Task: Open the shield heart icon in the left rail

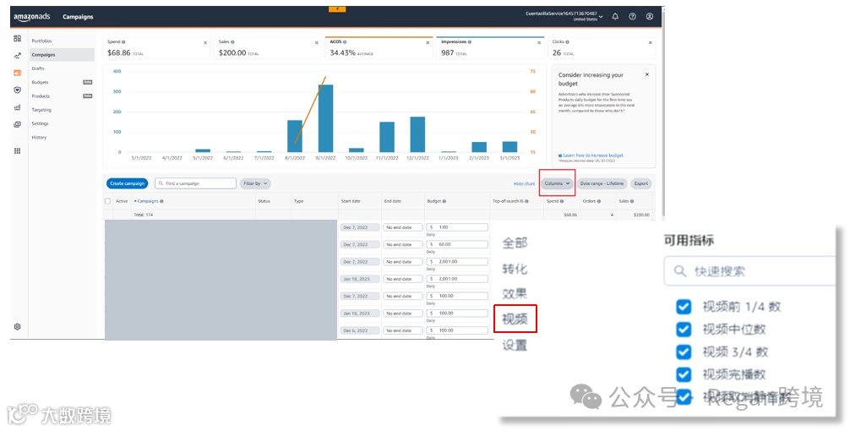Action: tap(18, 90)
